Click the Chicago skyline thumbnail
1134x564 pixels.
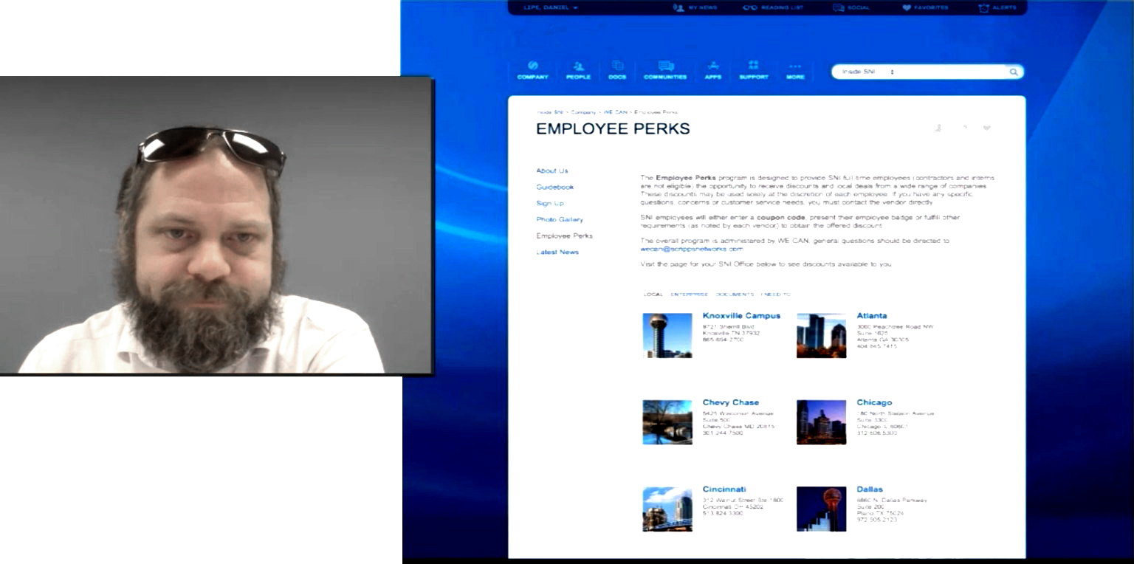821,422
